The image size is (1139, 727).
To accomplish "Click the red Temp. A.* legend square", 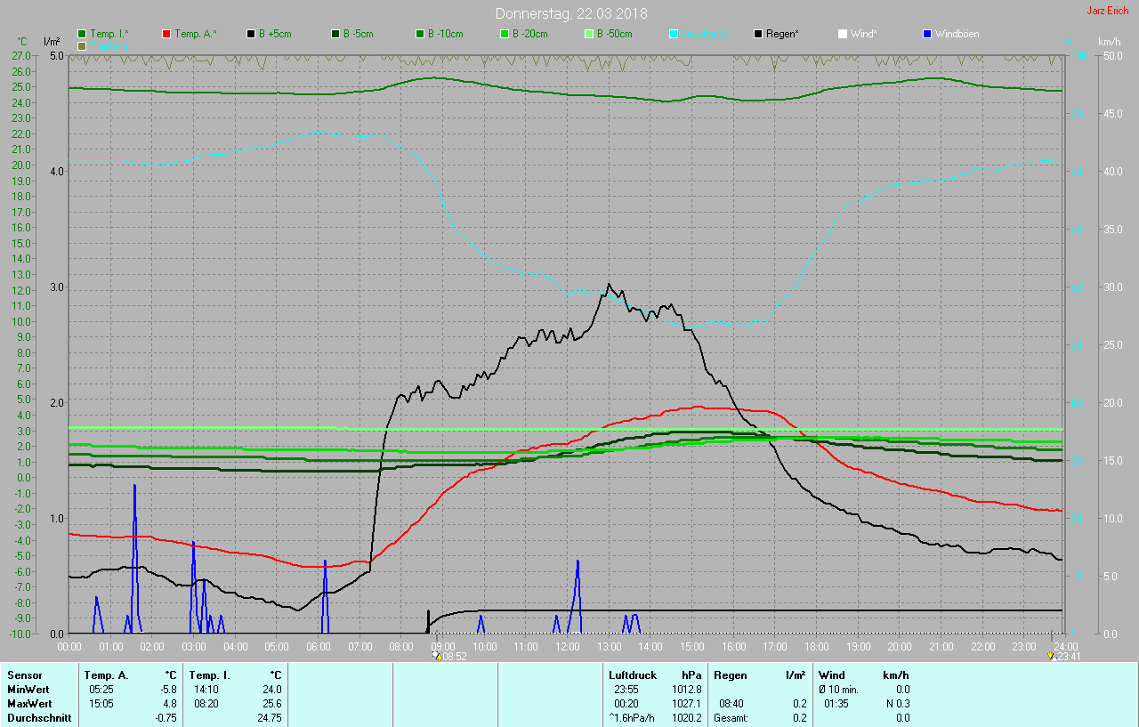I will 167,34.
